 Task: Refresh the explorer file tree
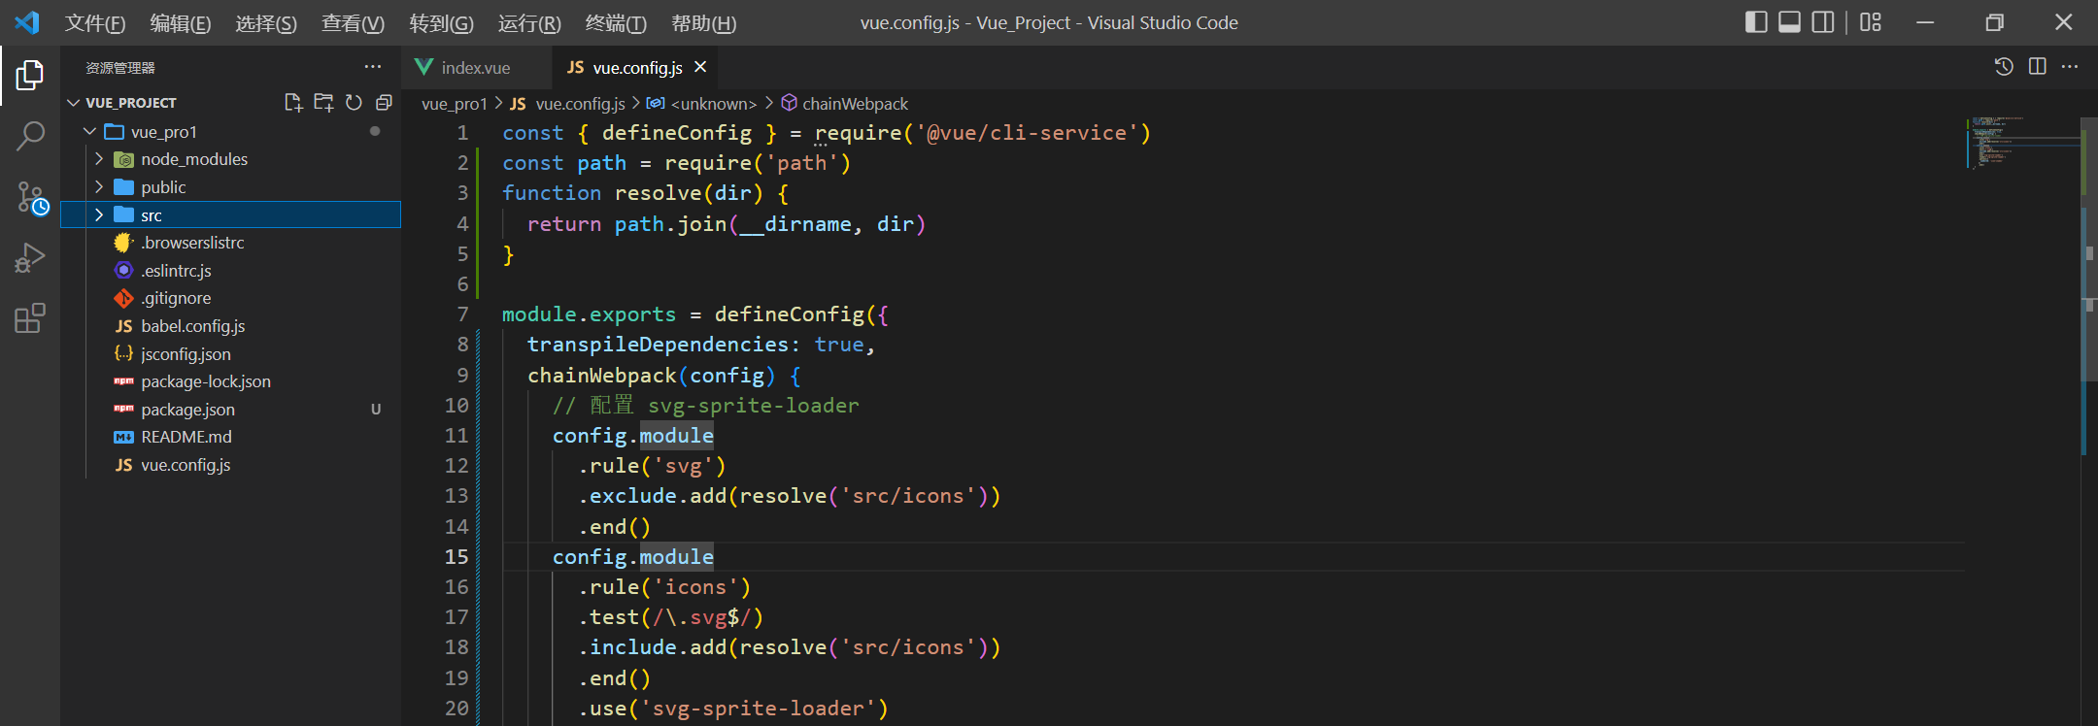point(354,103)
